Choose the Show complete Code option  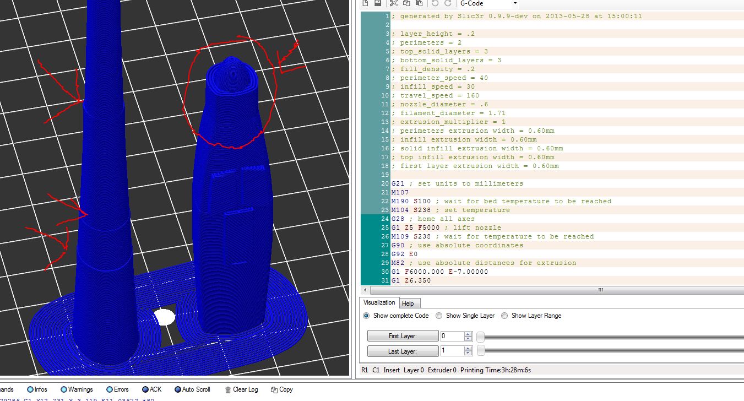pyautogui.click(x=366, y=316)
